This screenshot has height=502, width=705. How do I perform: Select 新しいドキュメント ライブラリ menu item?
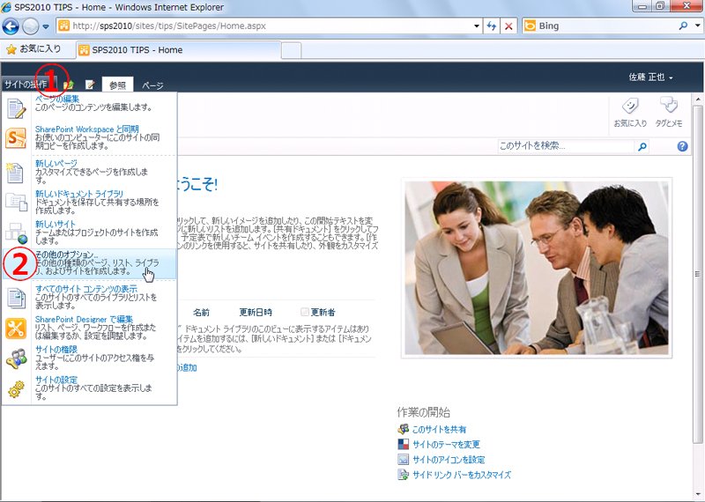(x=90, y=202)
